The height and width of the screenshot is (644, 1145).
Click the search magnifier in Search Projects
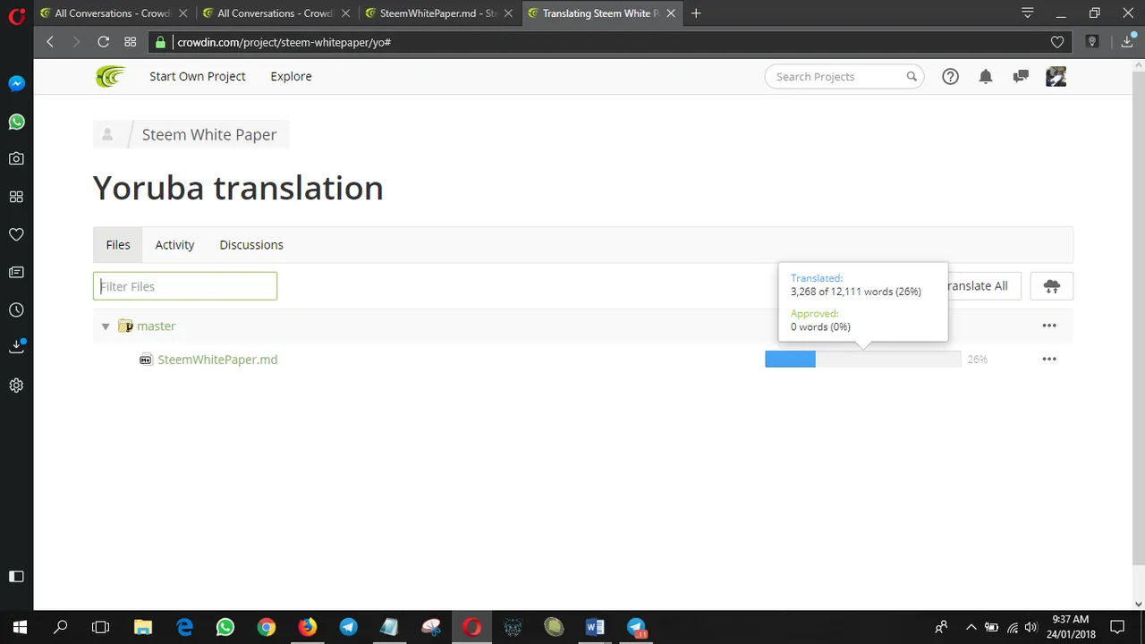click(912, 77)
